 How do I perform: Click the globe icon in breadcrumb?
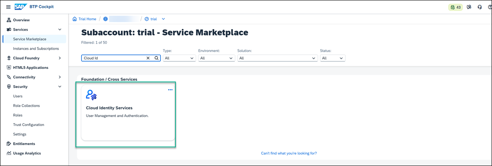(x=106, y=19)
